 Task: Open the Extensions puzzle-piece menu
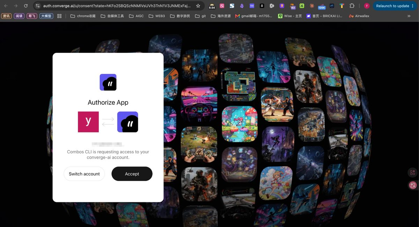(x=352, y=6)
